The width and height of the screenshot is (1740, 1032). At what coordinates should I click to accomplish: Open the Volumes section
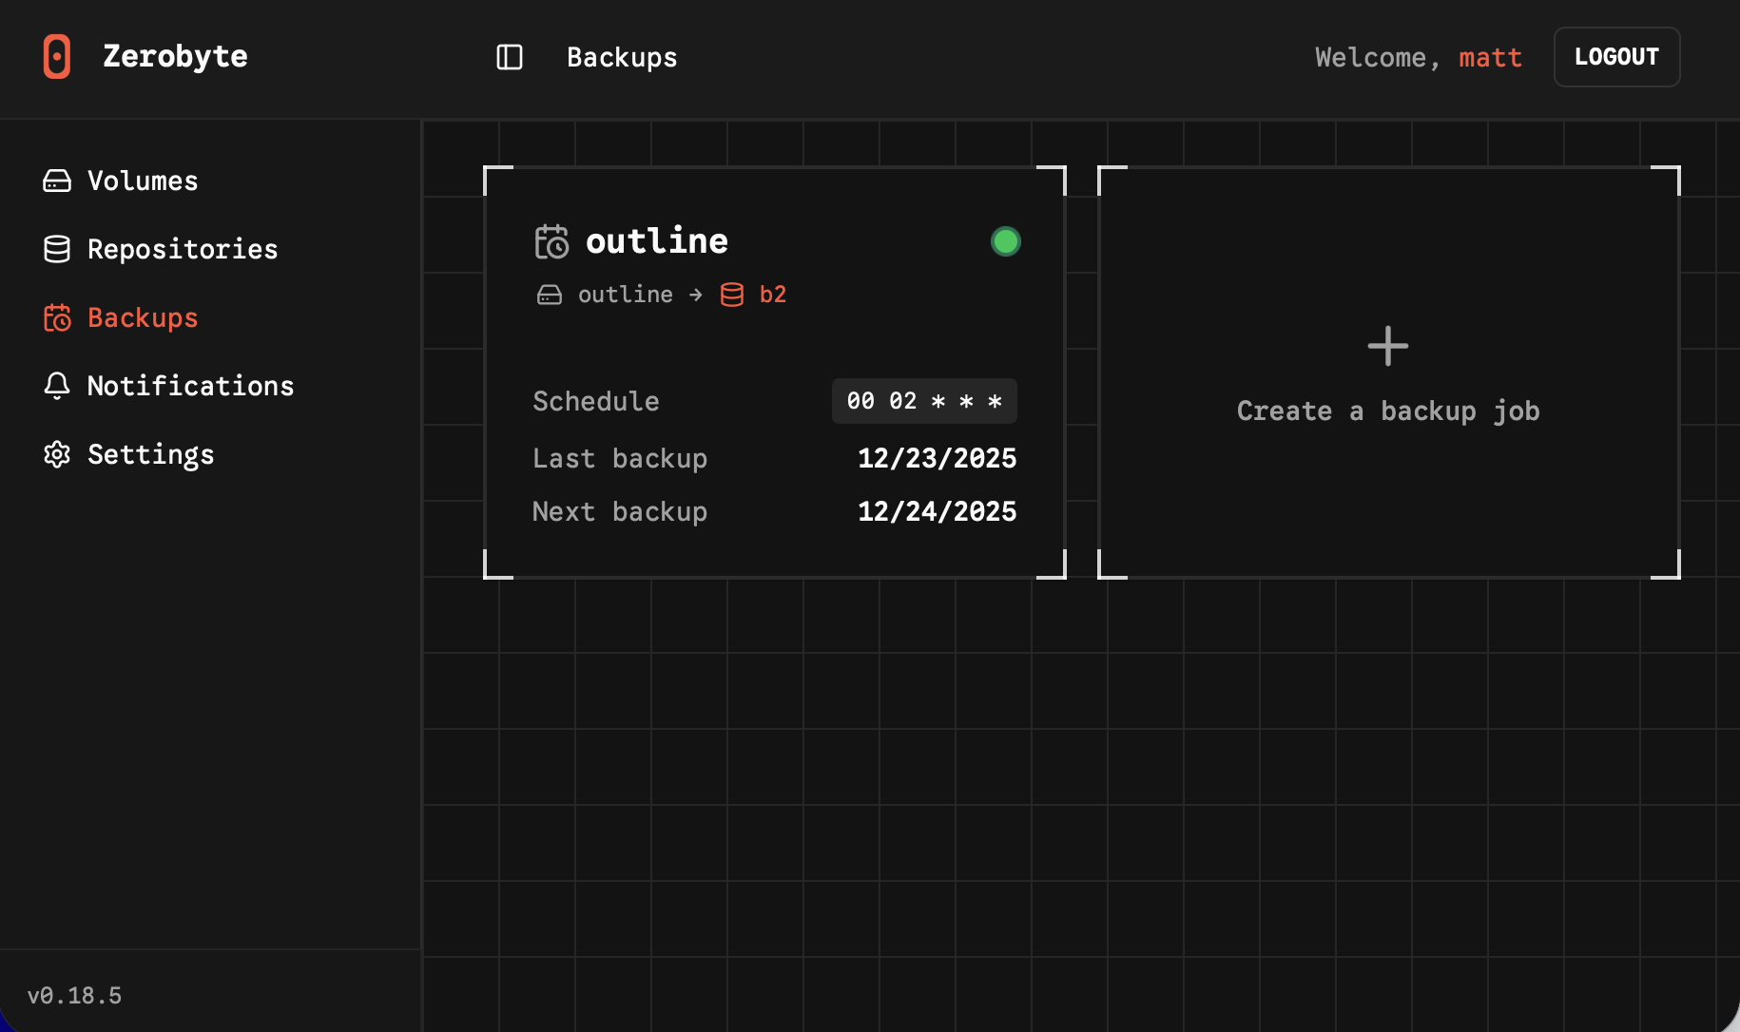click(143, 181)
